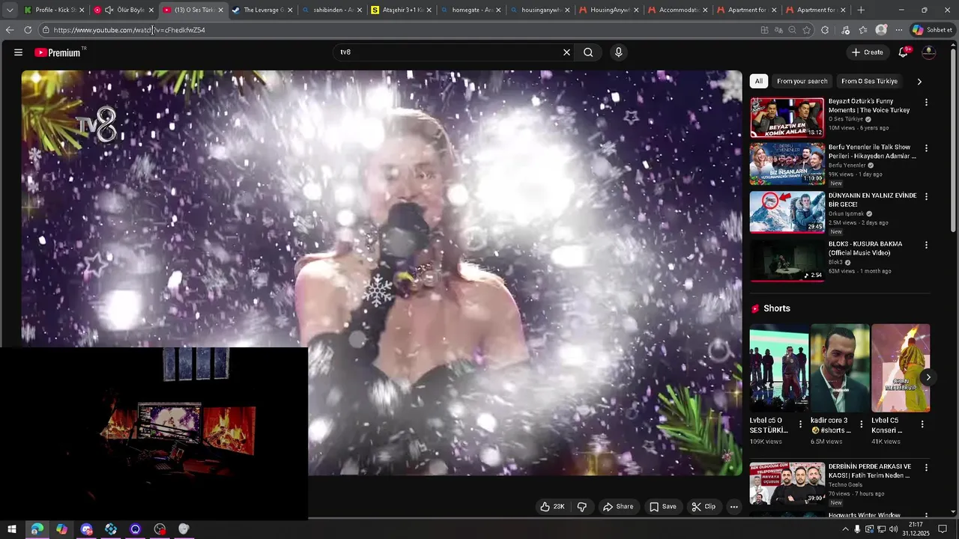The image size is (959, 539).
Task: Dislike the video with thumbs down
Action: (582, 507)
